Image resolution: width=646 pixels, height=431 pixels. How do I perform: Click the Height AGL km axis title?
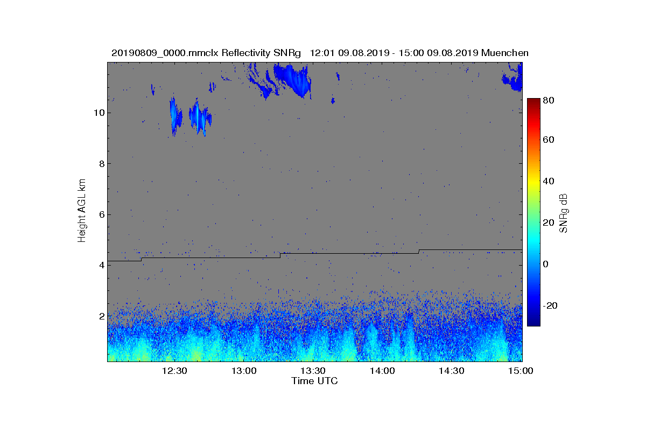[82, 211]
